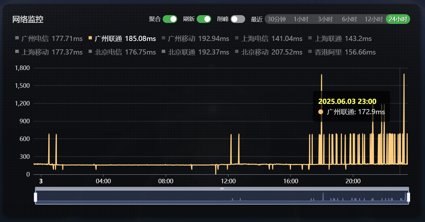Hide the 广州联通 series via legend

[122, 39]
